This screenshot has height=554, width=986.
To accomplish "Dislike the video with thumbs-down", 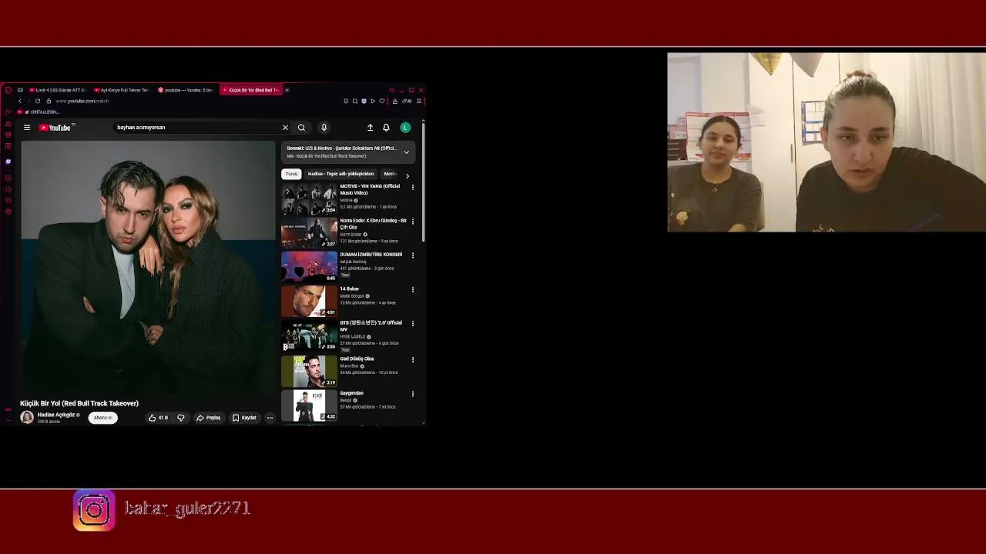I will [181, 418].
